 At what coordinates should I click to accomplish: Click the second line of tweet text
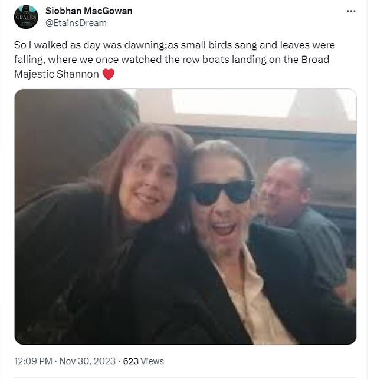[172, 60]
